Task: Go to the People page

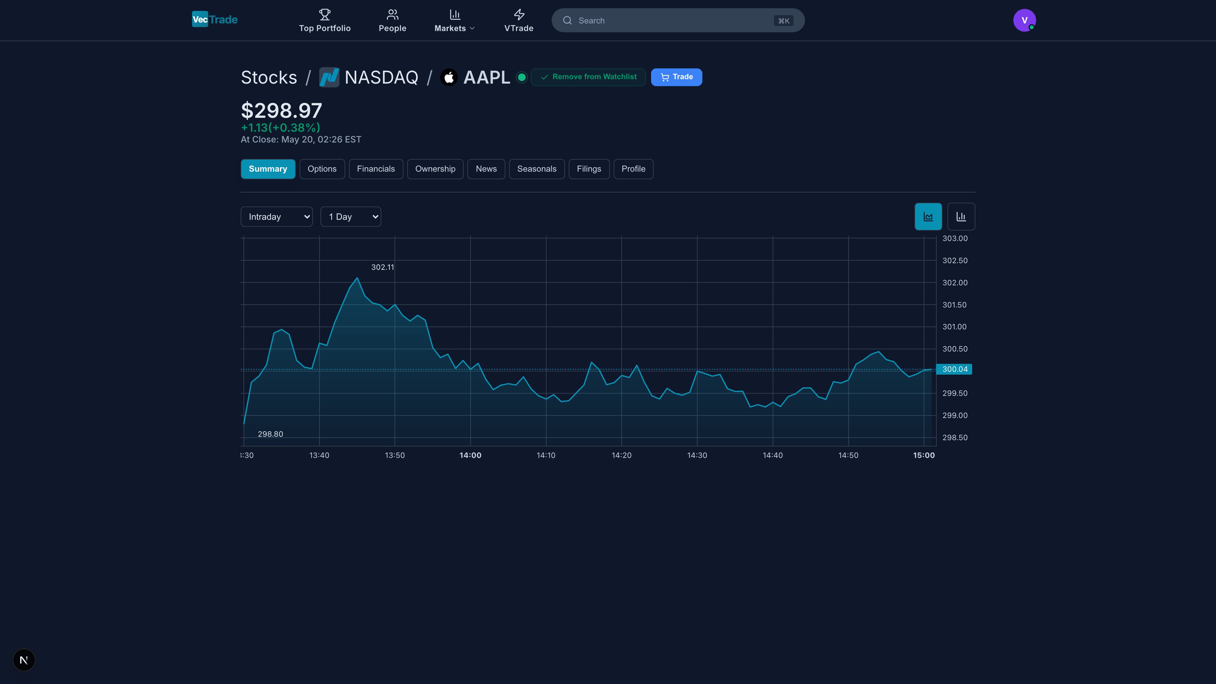Action: 392,21
